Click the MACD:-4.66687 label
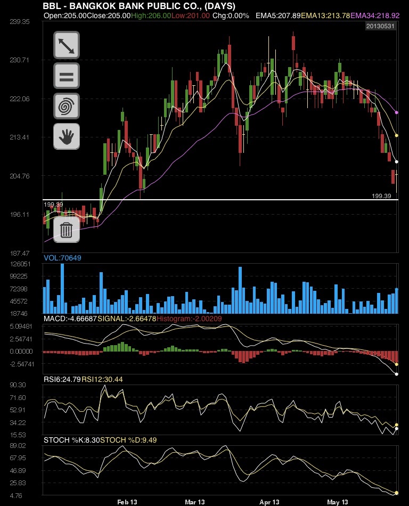 click(x=70, y=319)
